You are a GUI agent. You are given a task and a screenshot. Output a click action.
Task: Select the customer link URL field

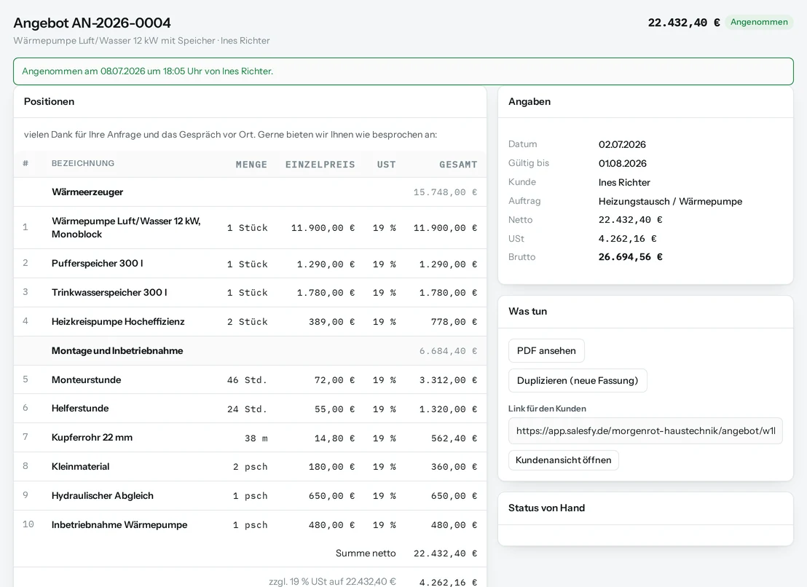[645, 430]
